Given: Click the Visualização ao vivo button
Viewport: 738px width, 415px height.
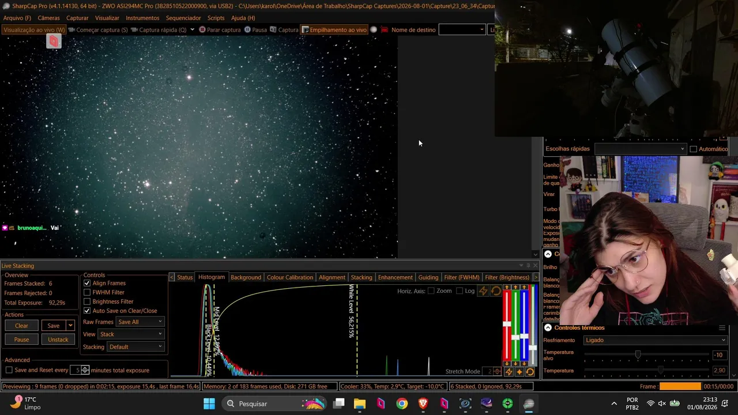Looking at the screenshot, I should pos(34,30).
